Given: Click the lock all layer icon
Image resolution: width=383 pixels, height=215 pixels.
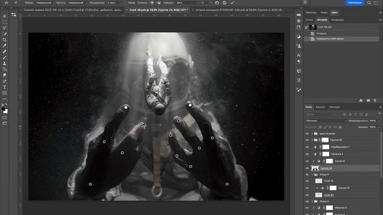Looking at the screenshot, I should click(x=341, y=127).
